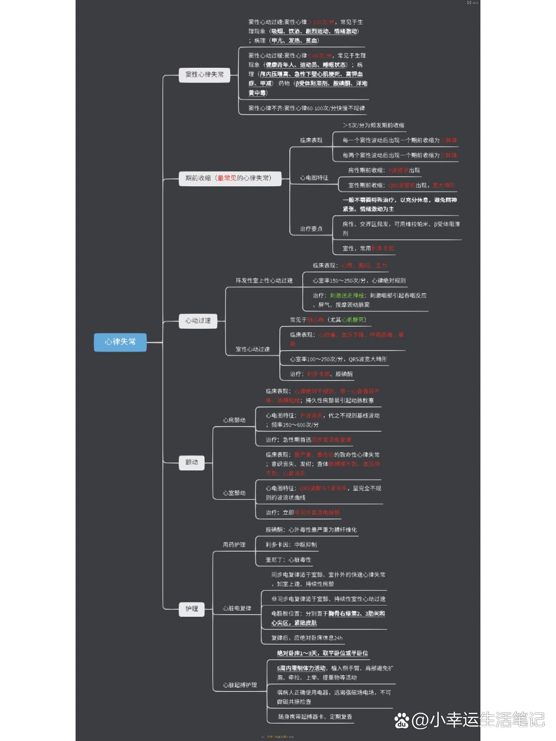This screenshot has height=741, width=556.
Task: Select the 窦性心律失常 node
Action: (x=204, y=74)
